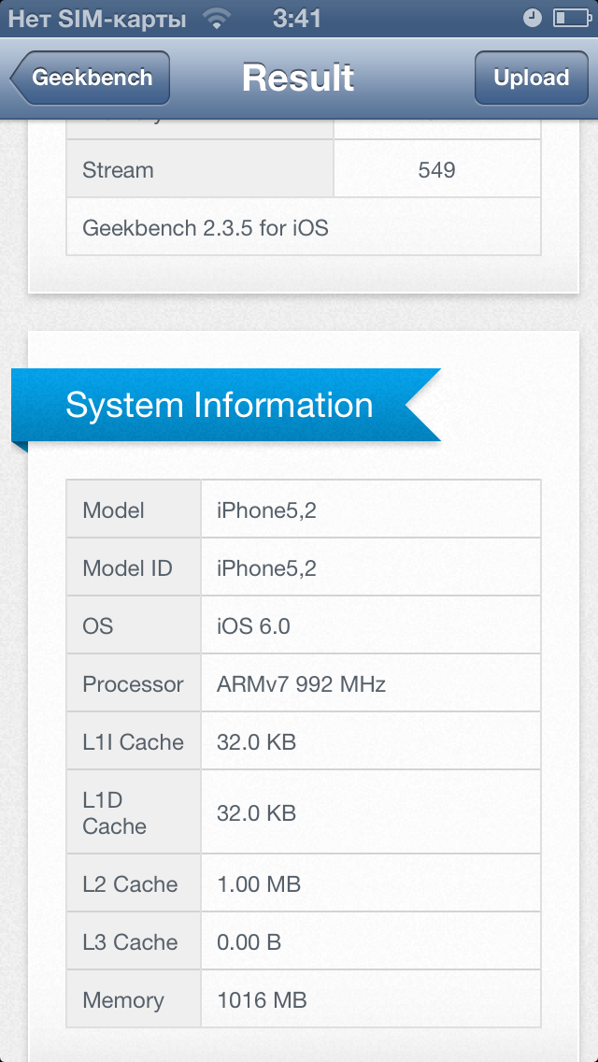Select 32.0 KB in L1I Cache row

(257, 742)
